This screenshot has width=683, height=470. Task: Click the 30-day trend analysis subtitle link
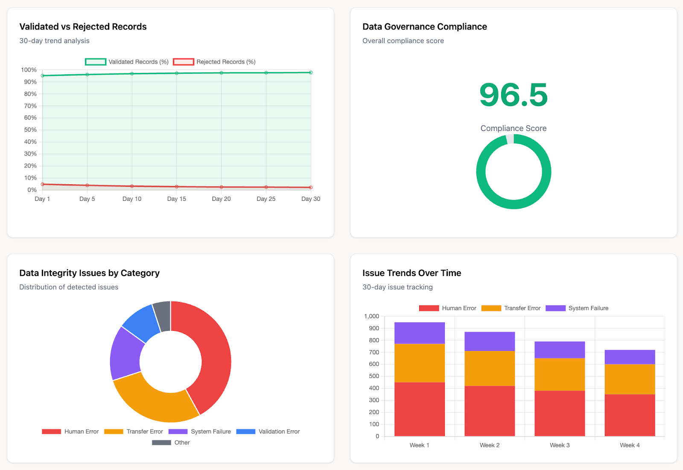(54, 41)
